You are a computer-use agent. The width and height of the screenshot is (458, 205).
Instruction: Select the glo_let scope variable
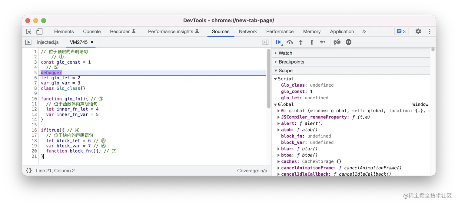[304, 98]
